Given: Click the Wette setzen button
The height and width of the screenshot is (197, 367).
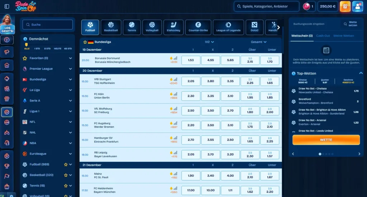Looking at the screenshot, I should [x=351, y=24].
